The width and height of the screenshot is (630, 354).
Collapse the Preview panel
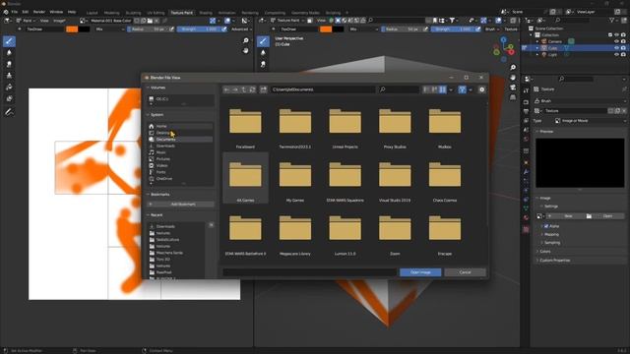click(538, 131)
